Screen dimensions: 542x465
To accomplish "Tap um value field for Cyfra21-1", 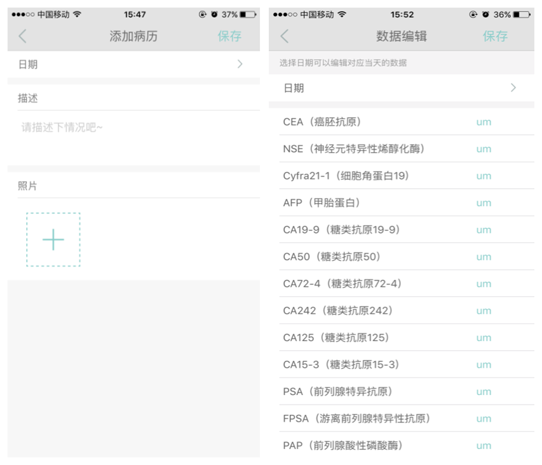I will coord(484,176).
